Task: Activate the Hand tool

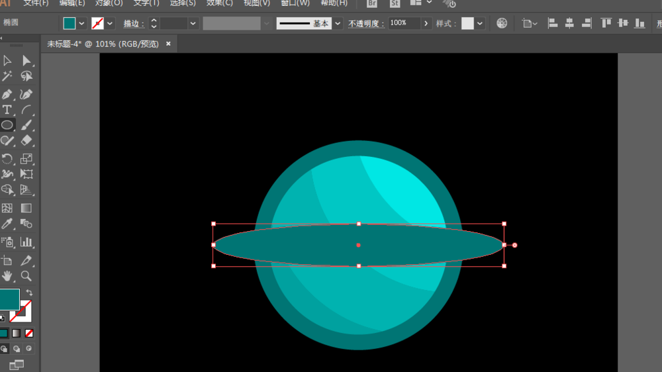Action: point(7,276)
